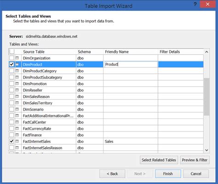The width and height of the screenshot is (218, 184).
Task: Select the FactFinance table name
Action: [x=32, y=135]
